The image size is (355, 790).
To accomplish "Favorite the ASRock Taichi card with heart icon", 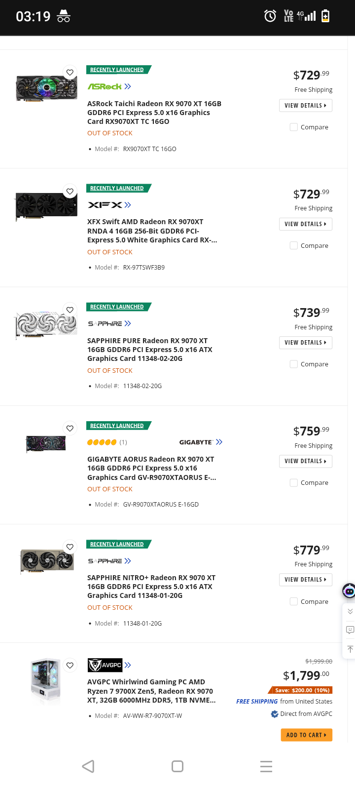I will pos(70,73).
